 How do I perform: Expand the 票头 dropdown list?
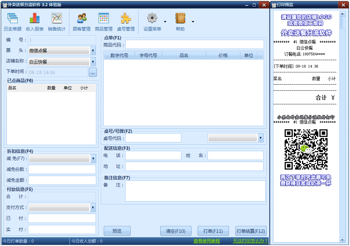click(93, 51)
